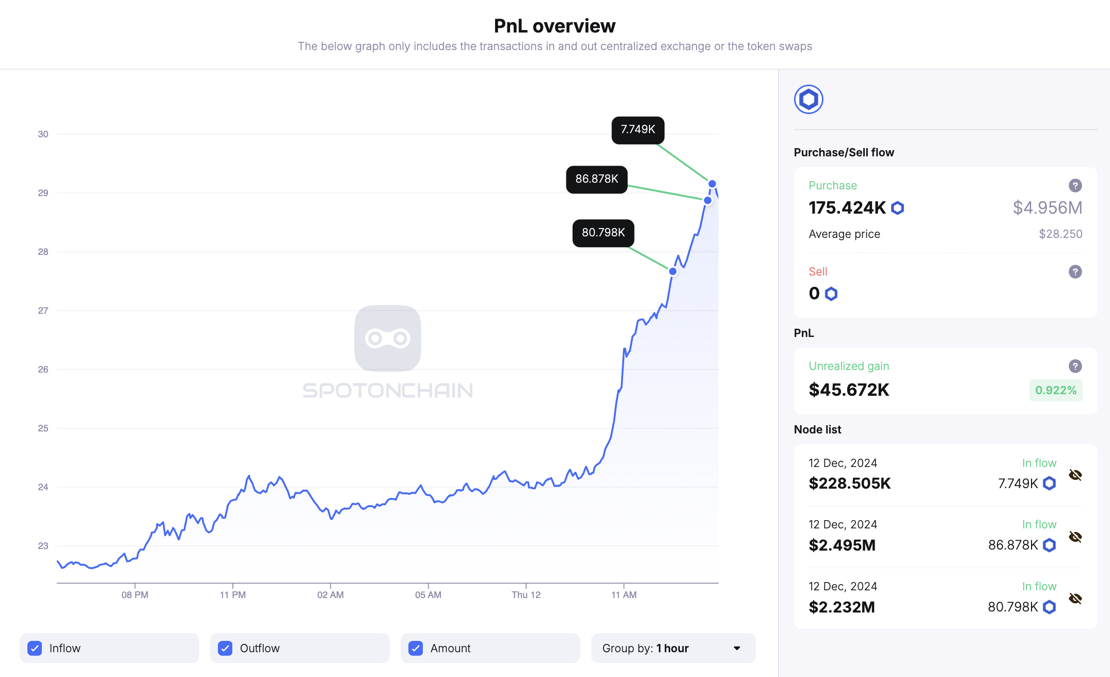Uncheck the Outflow checkbox
Screen dimensions: 1110x677
coord(225,648)
